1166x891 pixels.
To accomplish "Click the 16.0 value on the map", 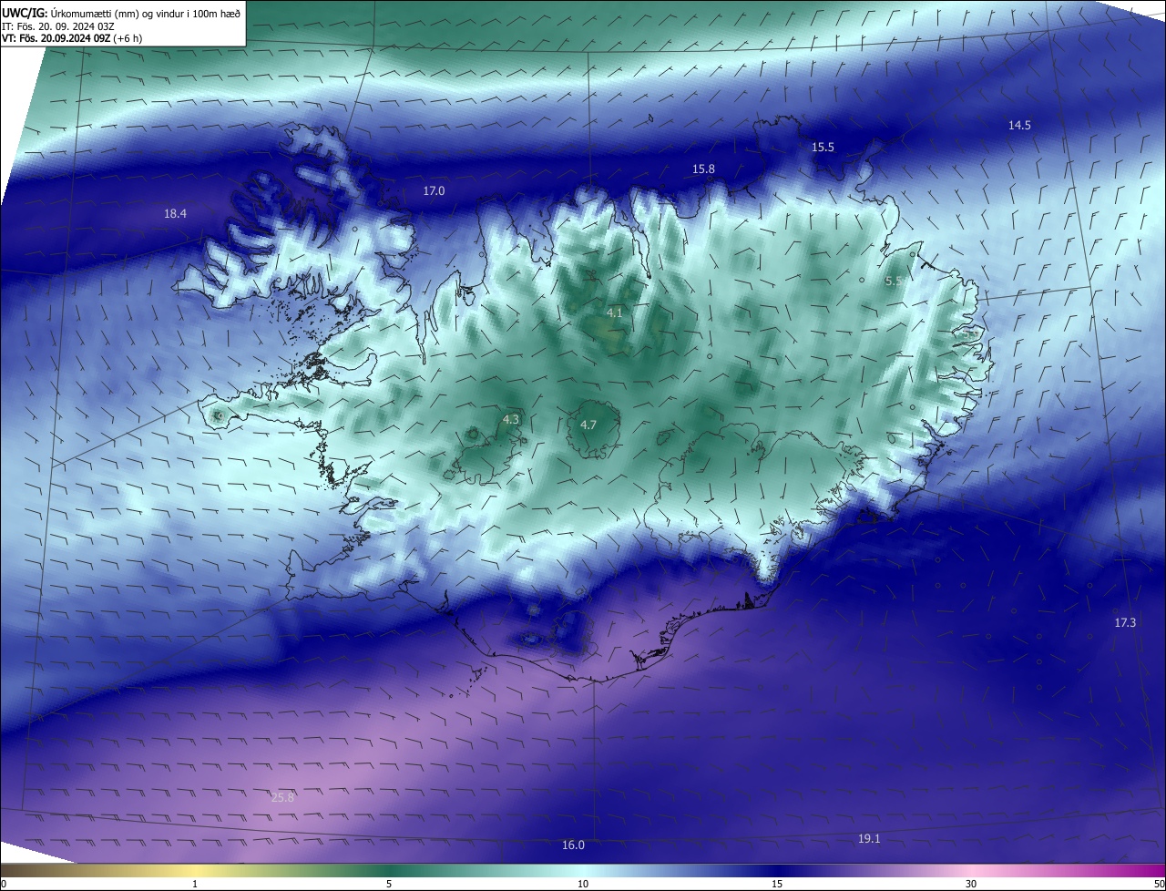I will coord(573,845).
